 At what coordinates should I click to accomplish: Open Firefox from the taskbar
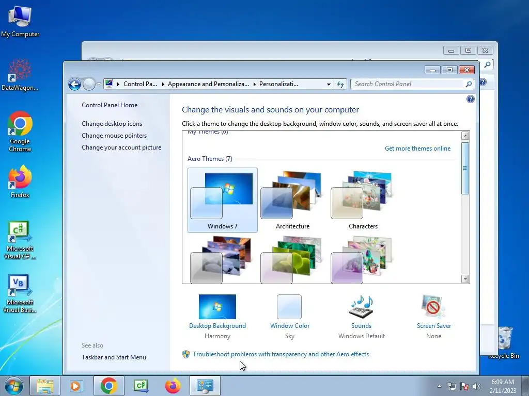(173, 386)
